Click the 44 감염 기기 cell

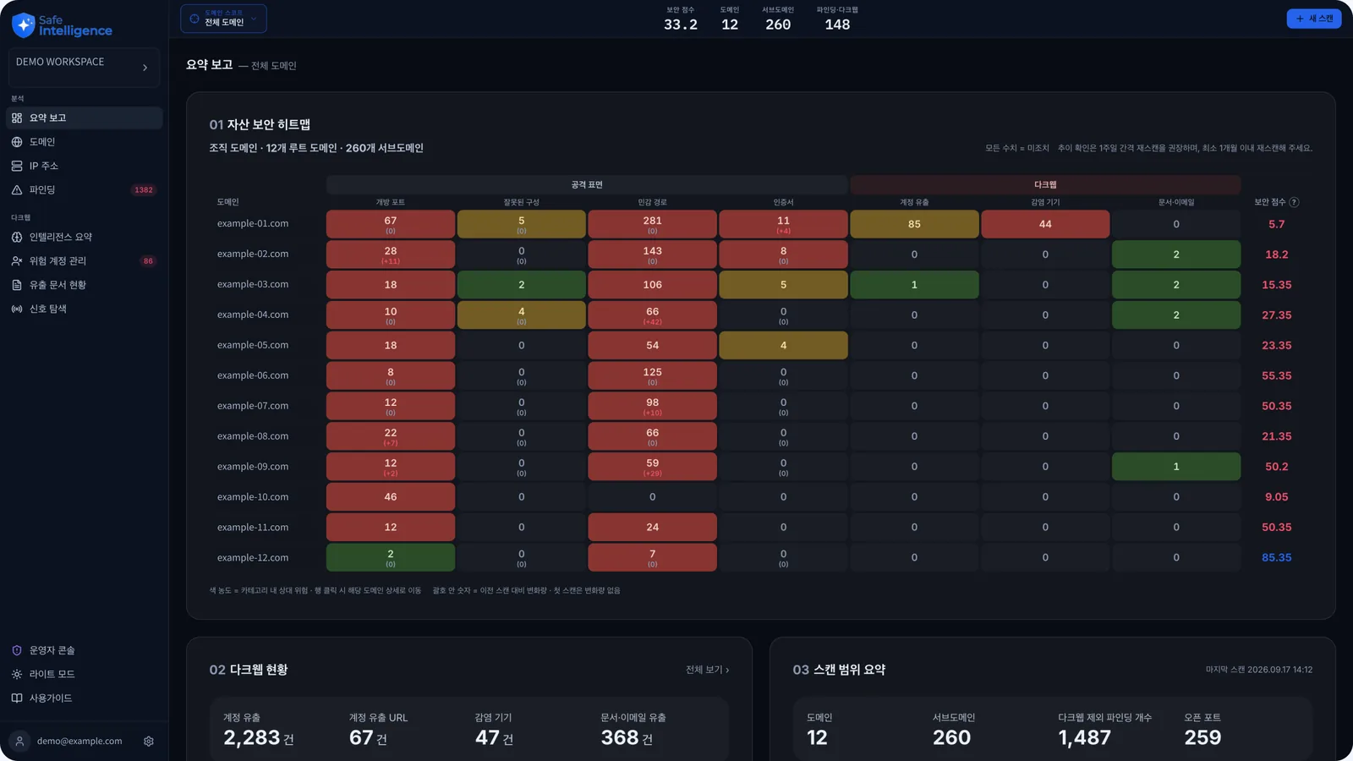(1045, 224)
